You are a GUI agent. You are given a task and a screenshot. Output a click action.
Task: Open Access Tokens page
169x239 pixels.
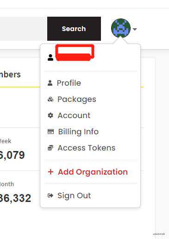tap(87, 148)
